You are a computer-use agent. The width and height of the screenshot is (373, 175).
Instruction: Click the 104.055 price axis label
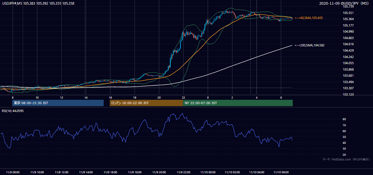point(348,63)
